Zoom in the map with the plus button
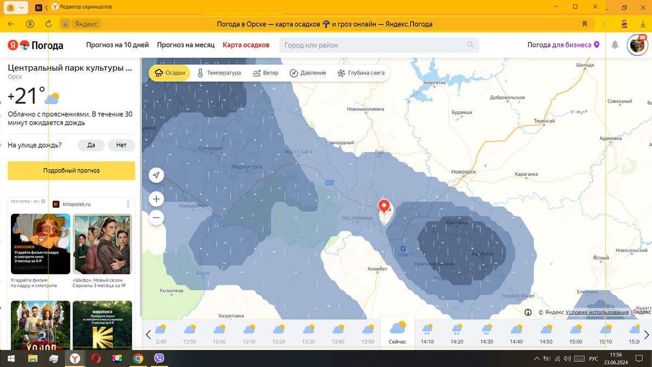 (156, 199)
